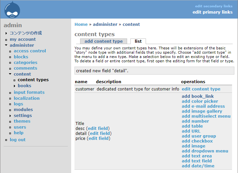Open the access control page
Viewport: 238px width, 173px height.
point(30,51)
